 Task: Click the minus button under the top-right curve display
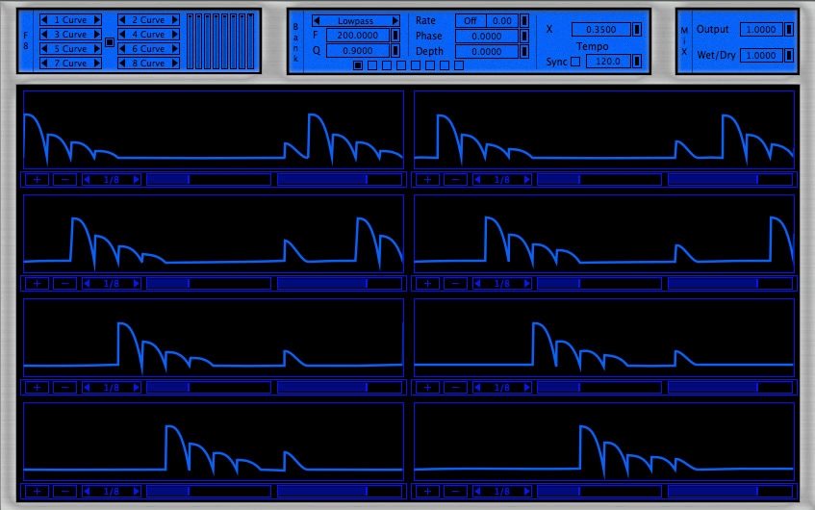[x=456, y=180]
